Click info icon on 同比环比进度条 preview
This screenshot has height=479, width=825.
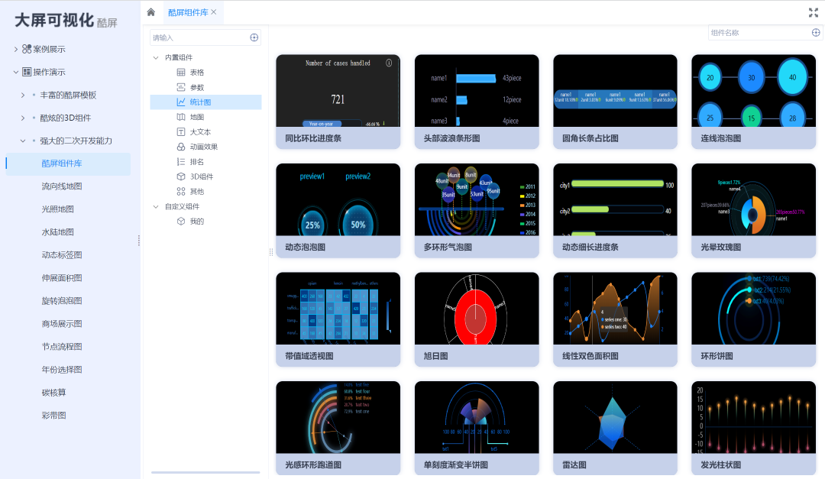pos(389,63)
